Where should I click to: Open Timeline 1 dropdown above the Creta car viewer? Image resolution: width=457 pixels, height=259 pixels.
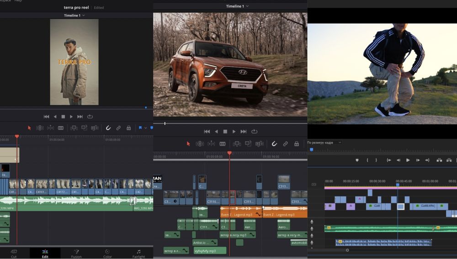[237, 6]
